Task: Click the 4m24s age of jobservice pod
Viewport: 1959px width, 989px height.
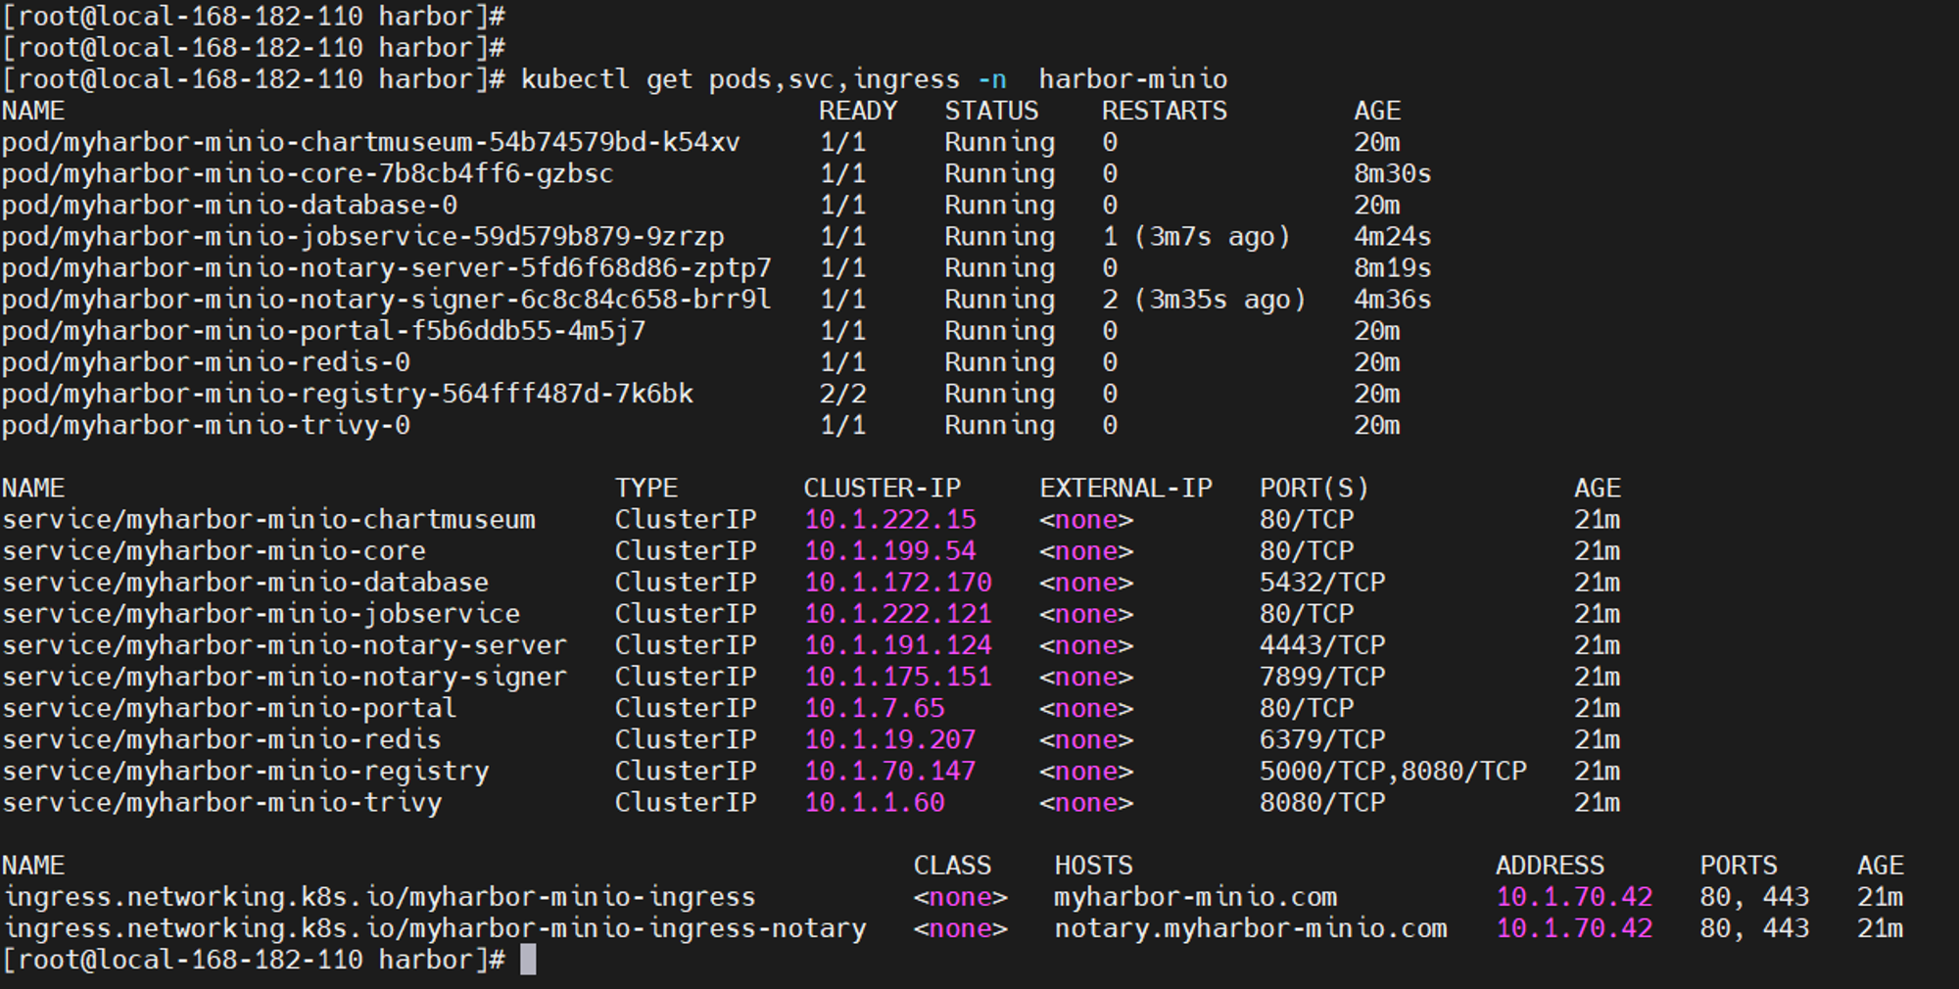Action: click(x=1393, y=236)
